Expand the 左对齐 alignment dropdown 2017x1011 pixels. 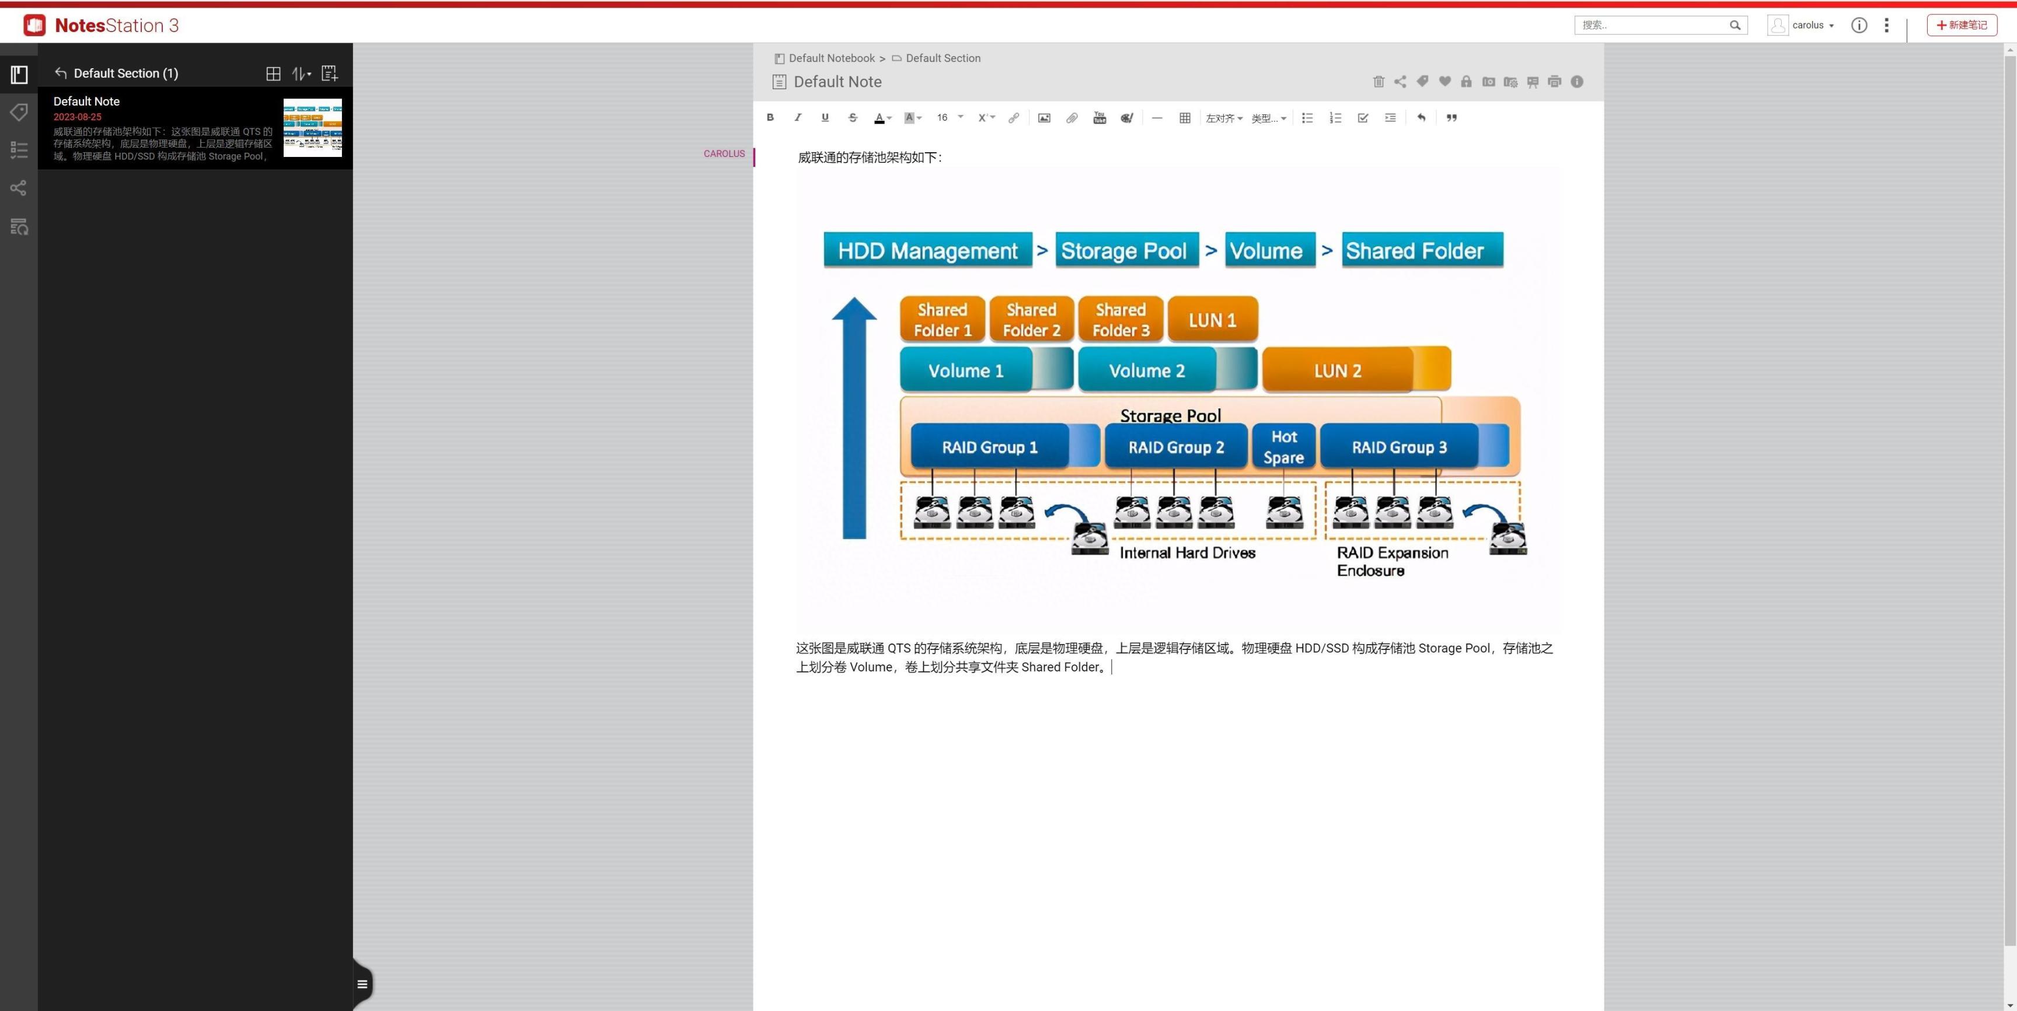(x=1224, y=118)
